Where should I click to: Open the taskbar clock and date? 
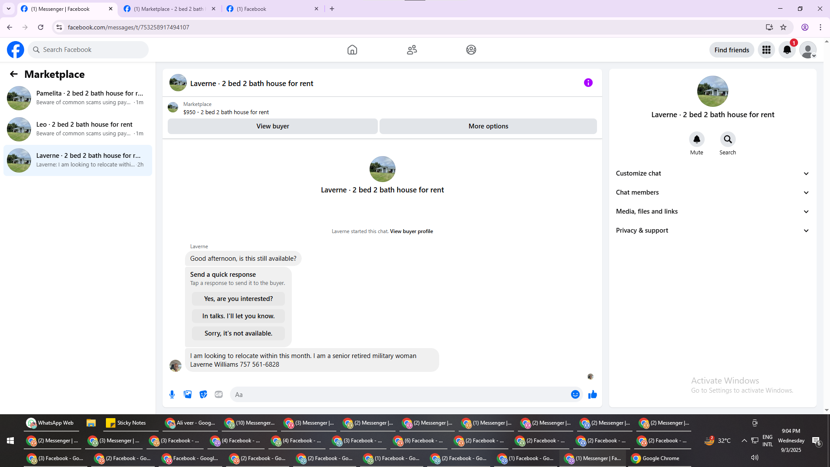[x=791, y=441]
